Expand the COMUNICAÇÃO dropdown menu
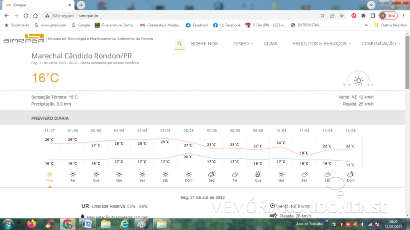410x230 pixels. [380, 44]
